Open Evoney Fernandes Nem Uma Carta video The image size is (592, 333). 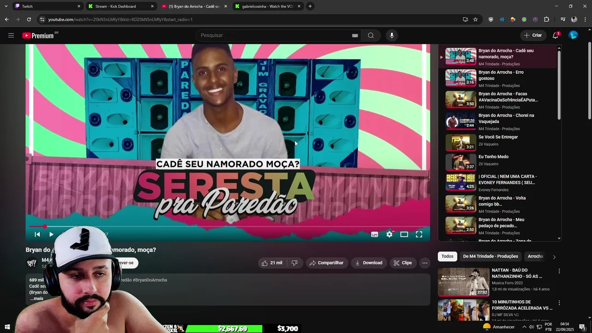point(498,183)
